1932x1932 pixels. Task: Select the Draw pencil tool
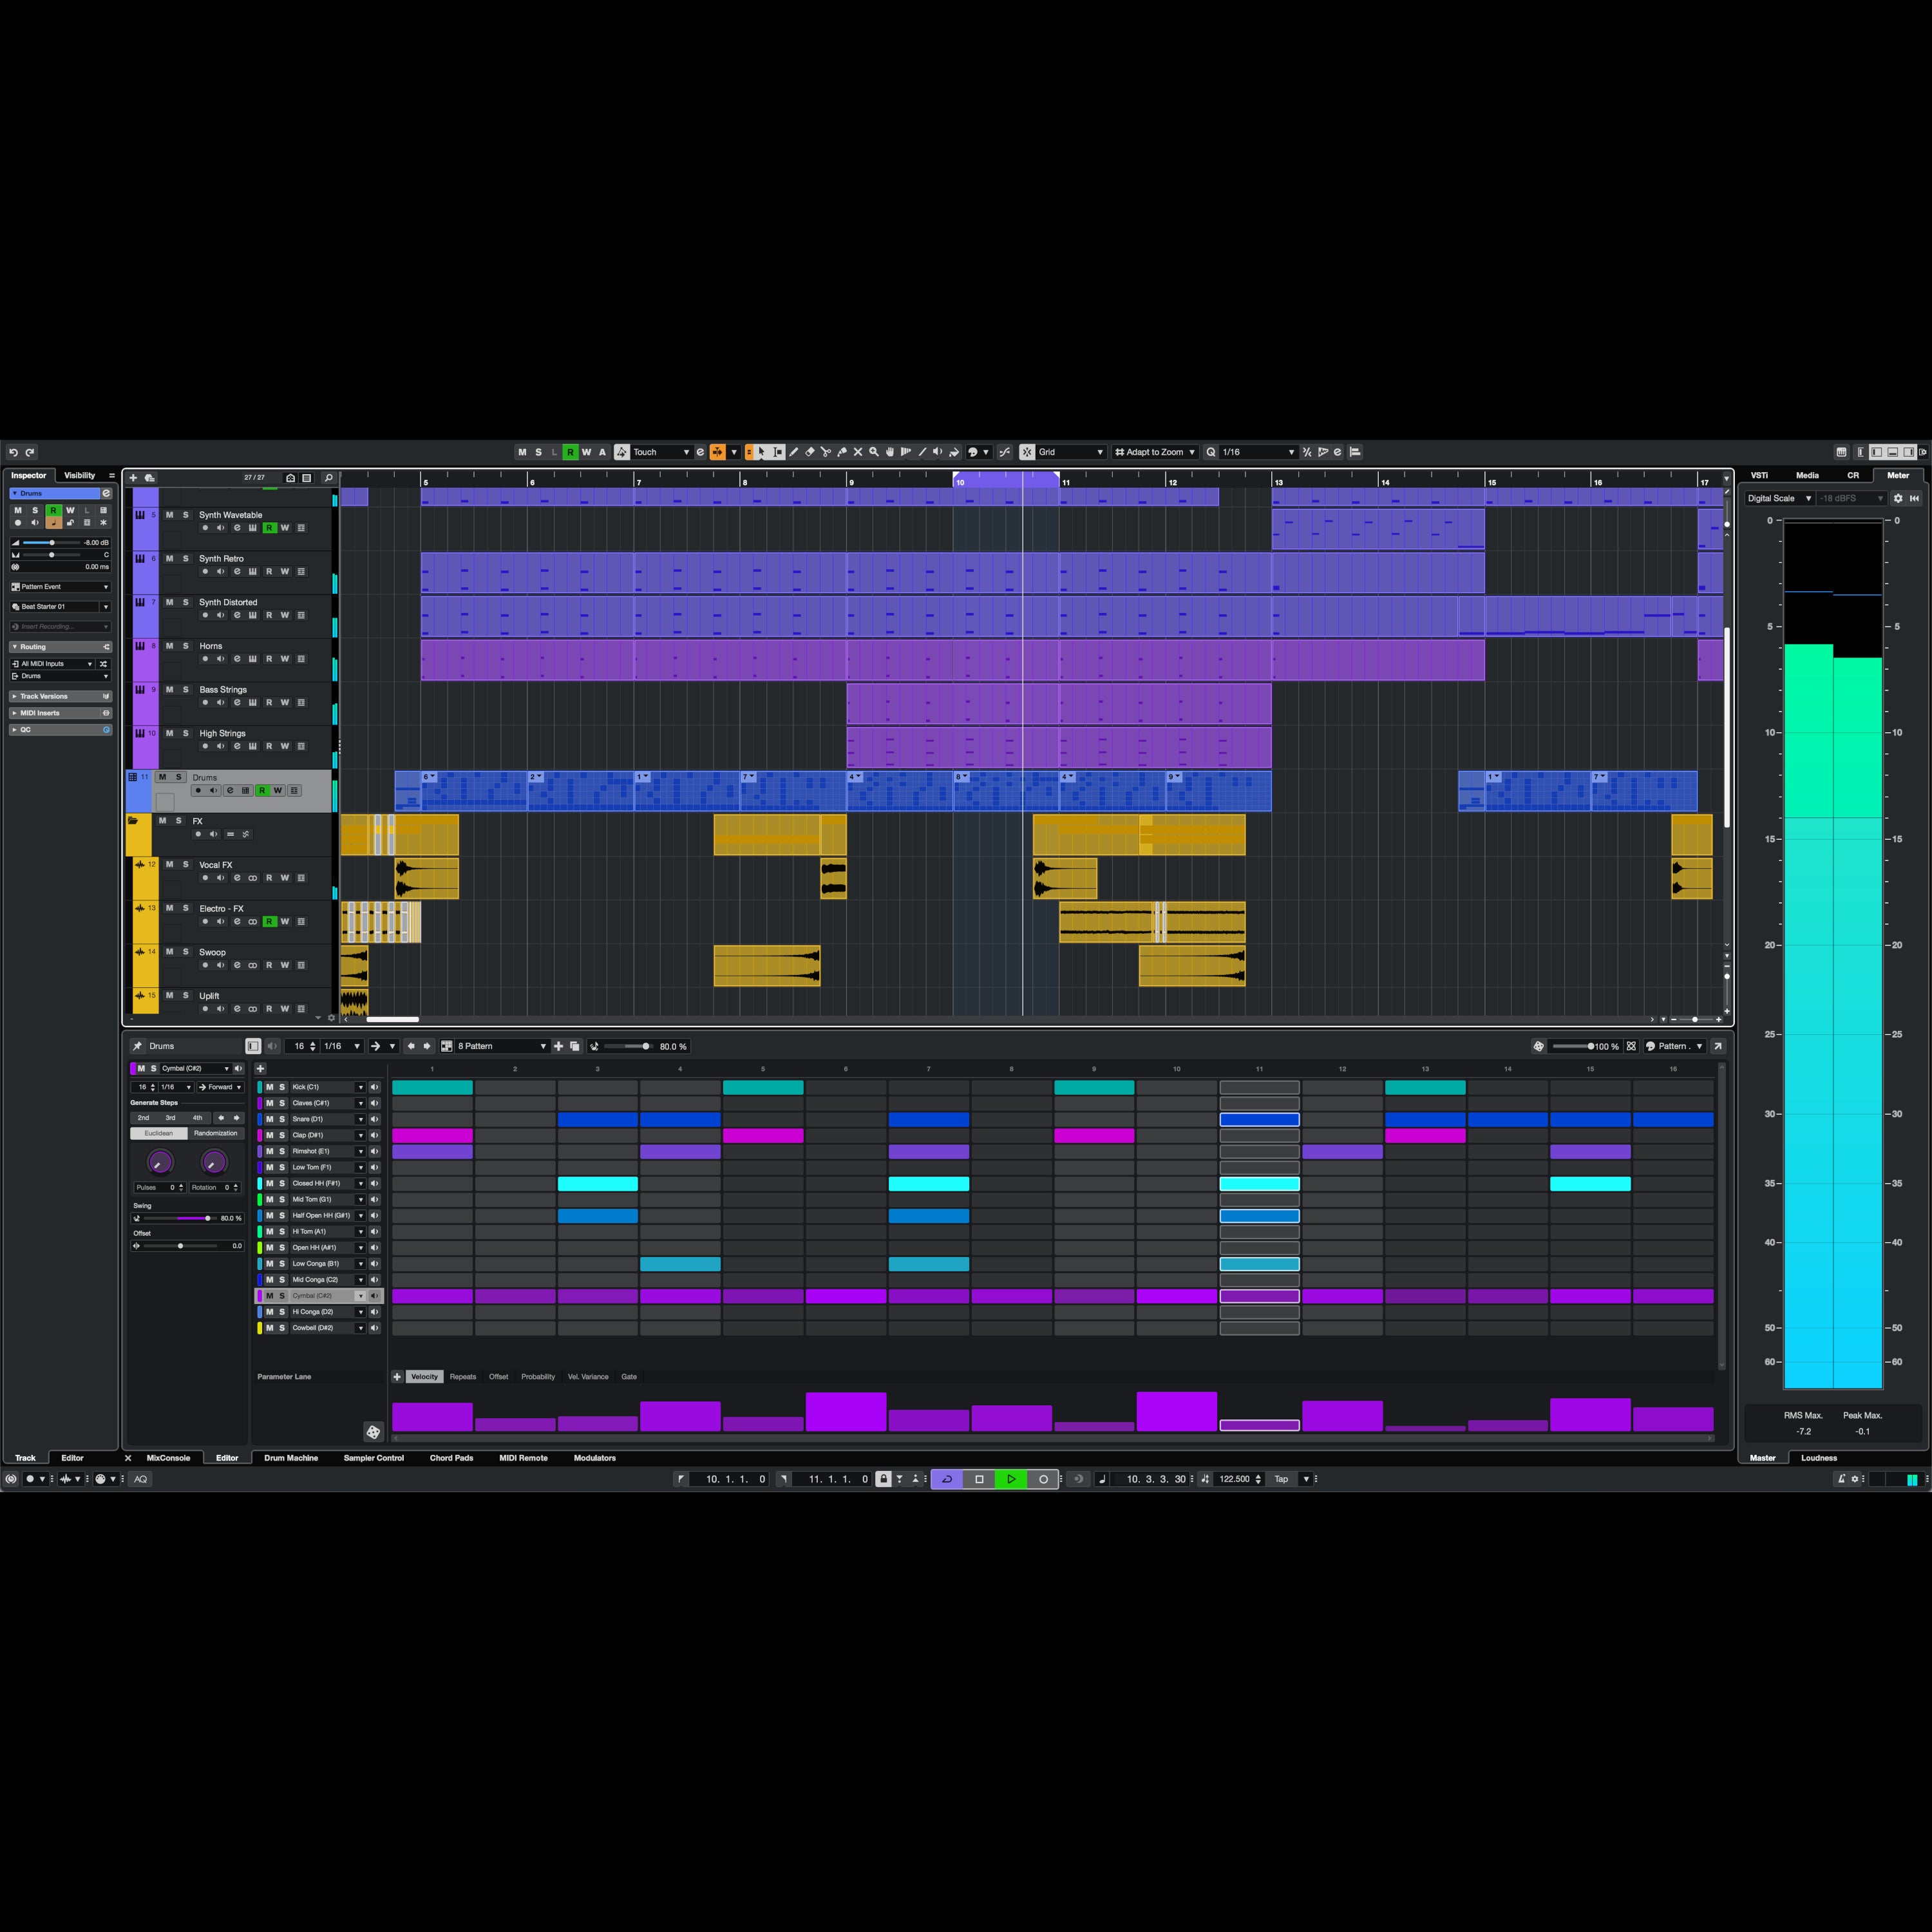(x=794, y=452)
